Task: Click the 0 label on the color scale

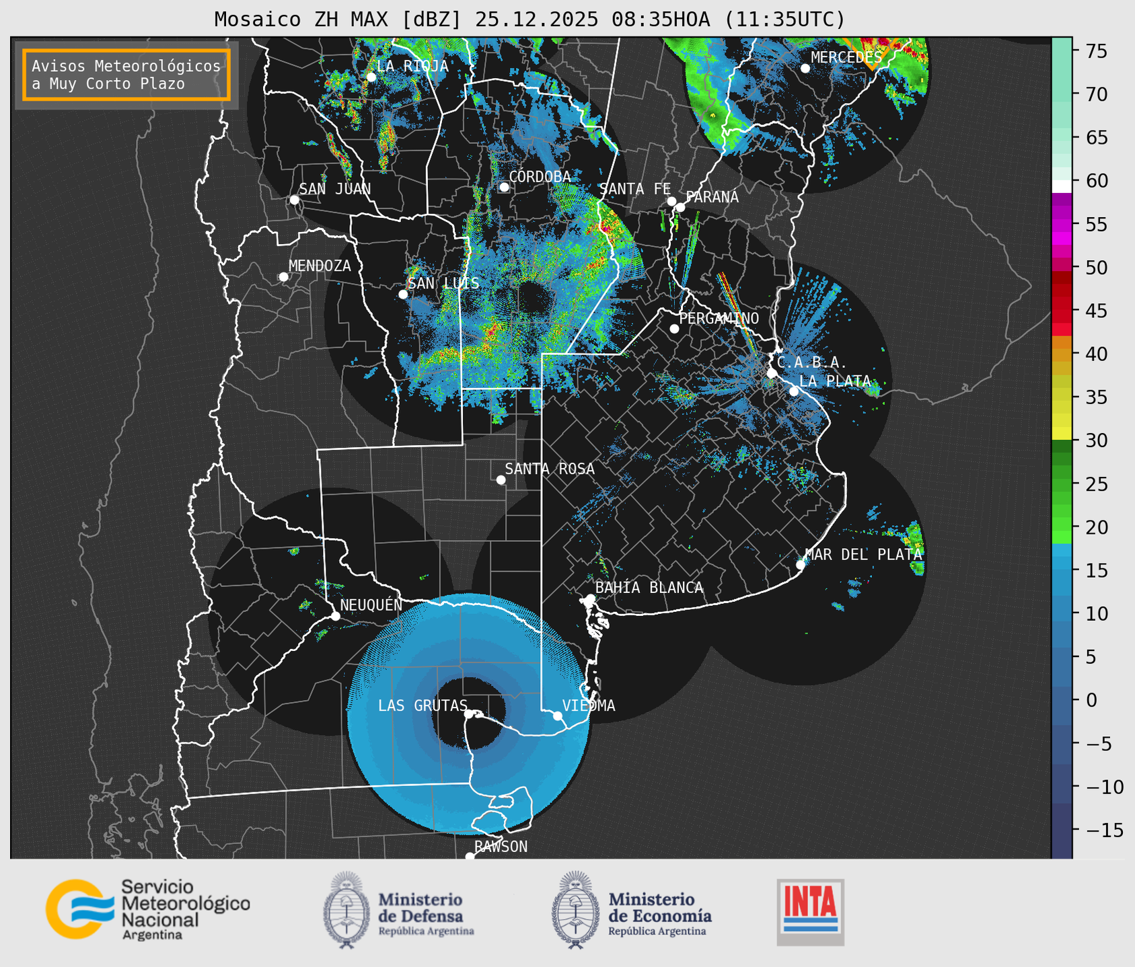Action: [x=1091, y=700]
